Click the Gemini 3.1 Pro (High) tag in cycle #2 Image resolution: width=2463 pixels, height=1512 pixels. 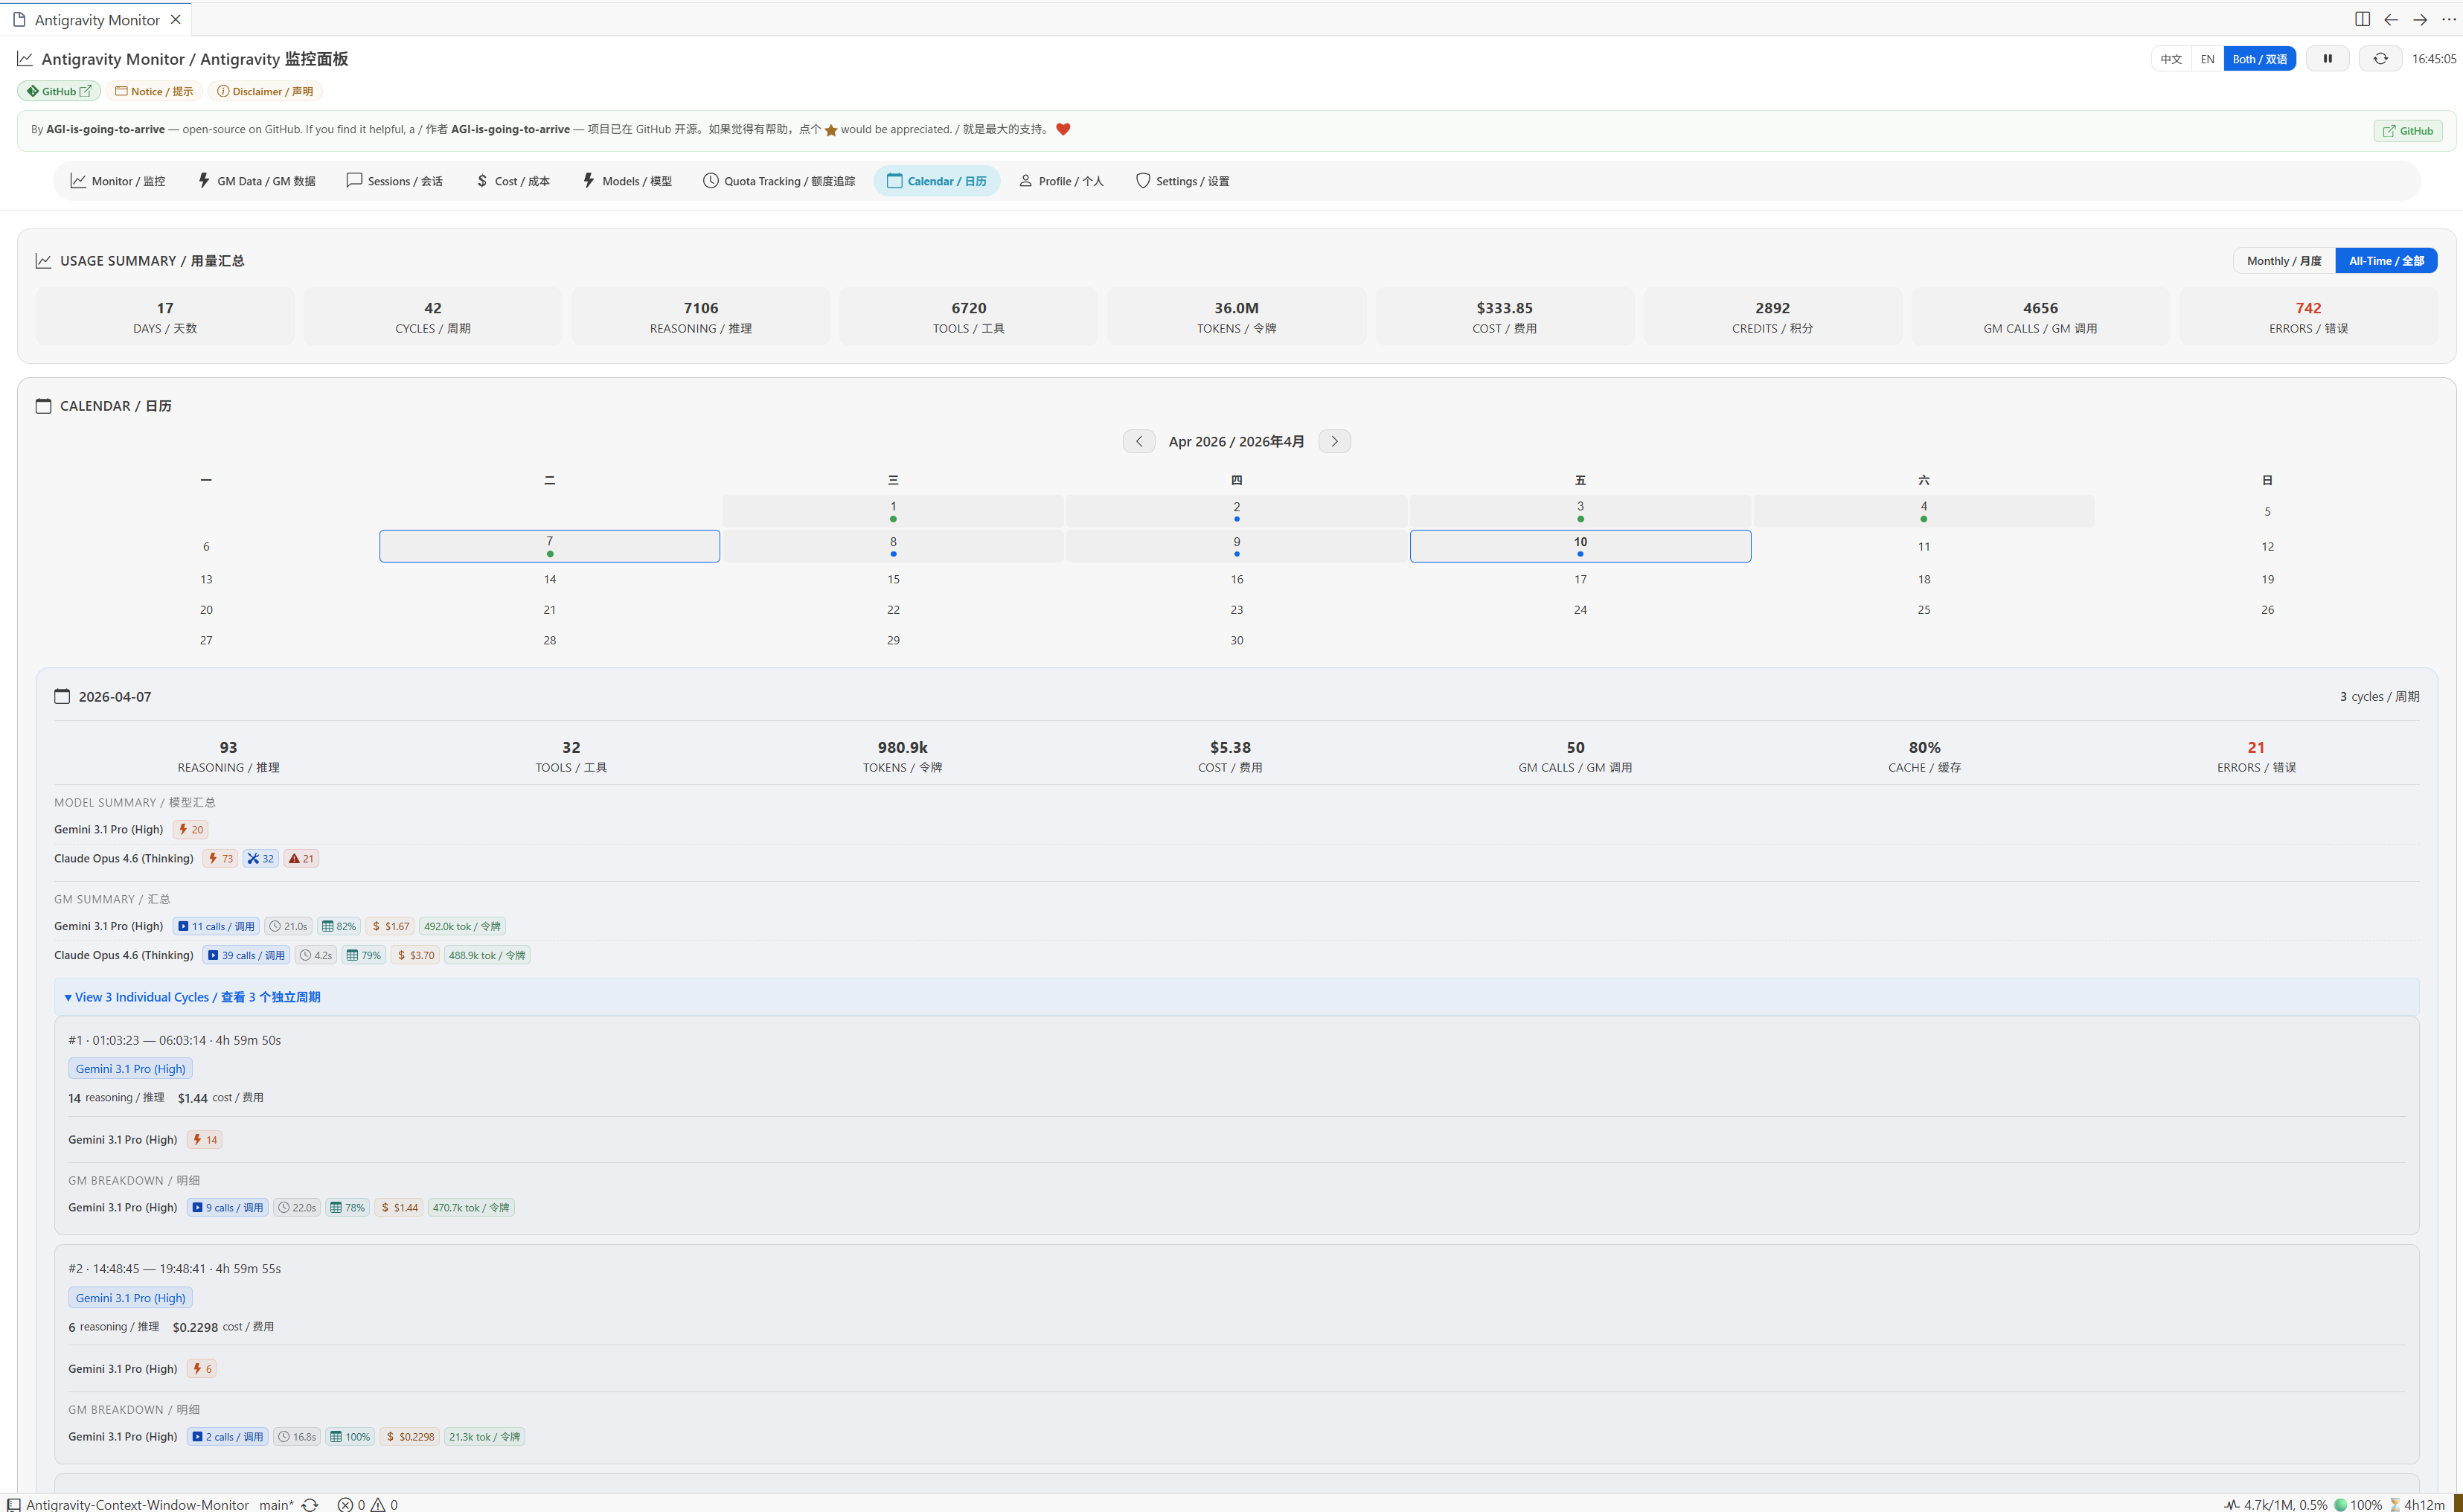pos(130,1298)
